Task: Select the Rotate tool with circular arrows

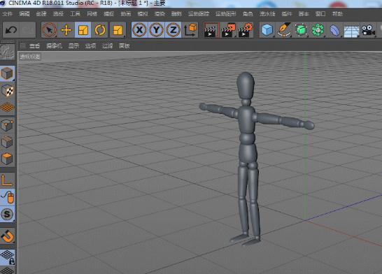Action: coord(100,30)
